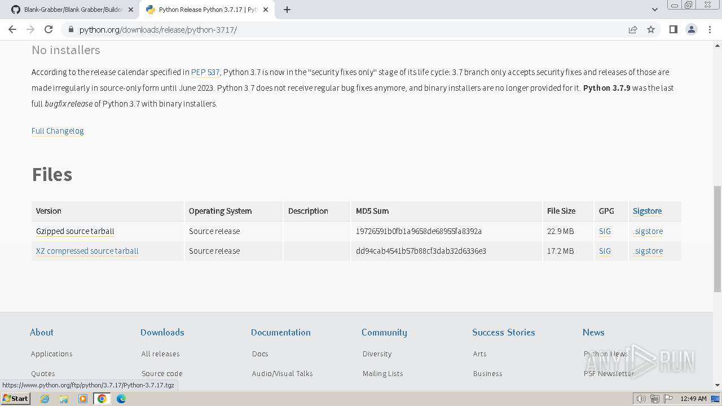Launch Internet Explorer from the taskbar

pos(45,399)
